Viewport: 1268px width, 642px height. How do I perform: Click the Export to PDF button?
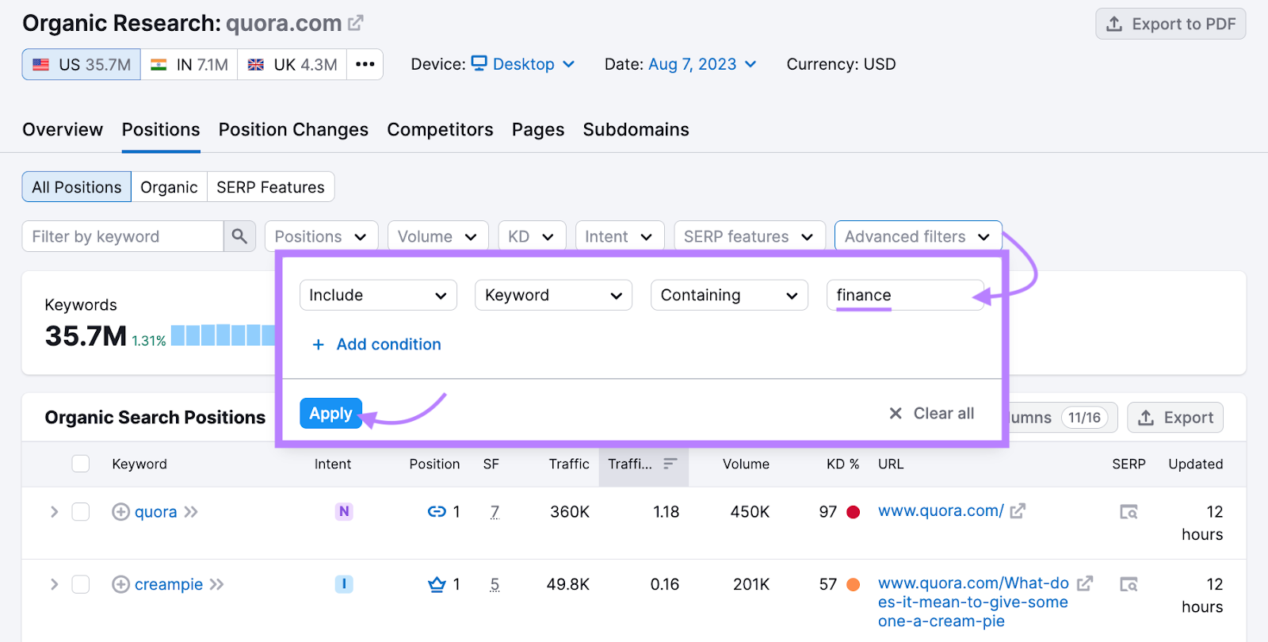point(1171,24)
